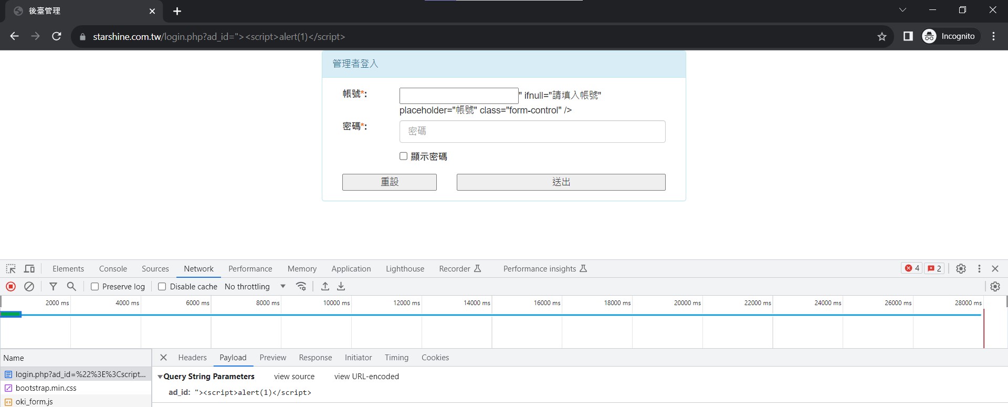Reload the current page

click(57, 36)
